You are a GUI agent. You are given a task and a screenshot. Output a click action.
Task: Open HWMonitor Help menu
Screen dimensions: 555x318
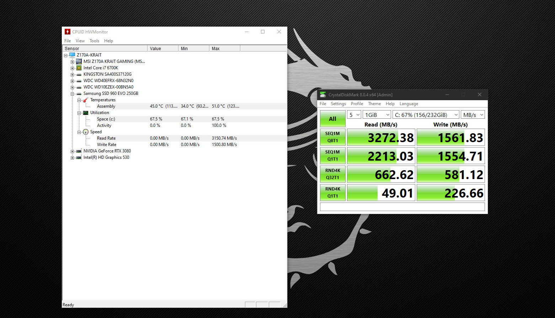[x=108, y=41]
